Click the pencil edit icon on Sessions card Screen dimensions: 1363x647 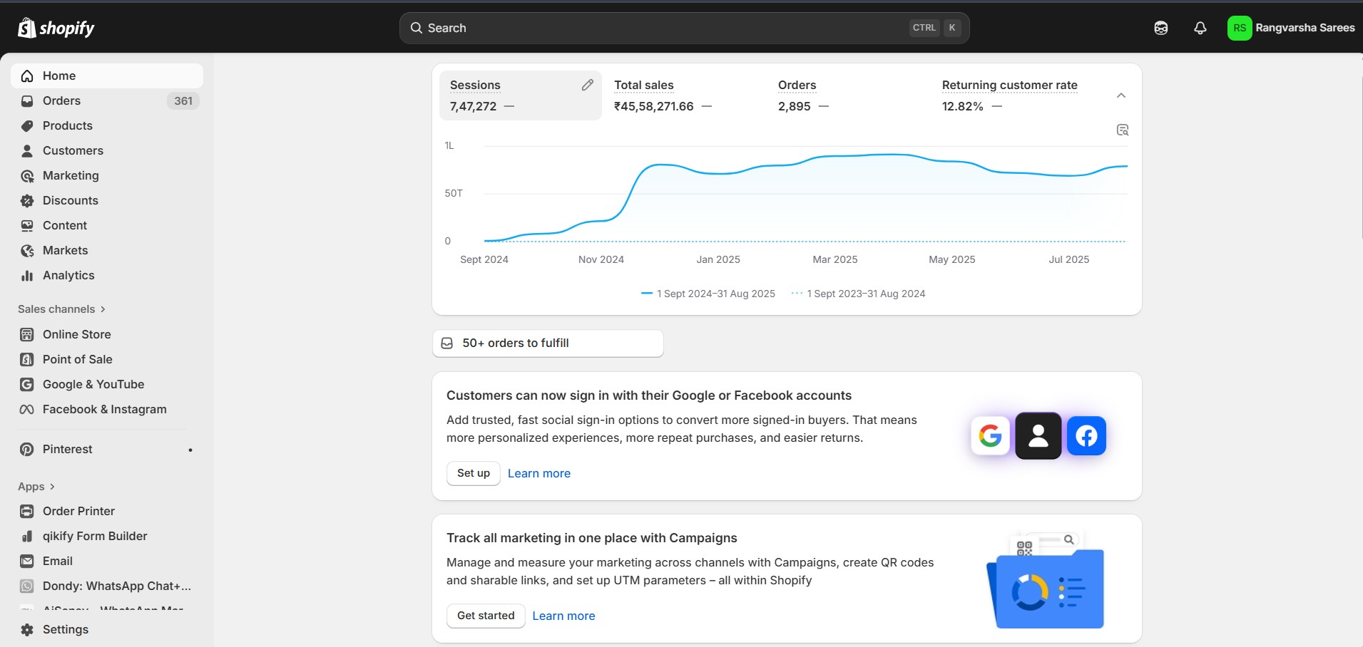click(x=587, y=85)
